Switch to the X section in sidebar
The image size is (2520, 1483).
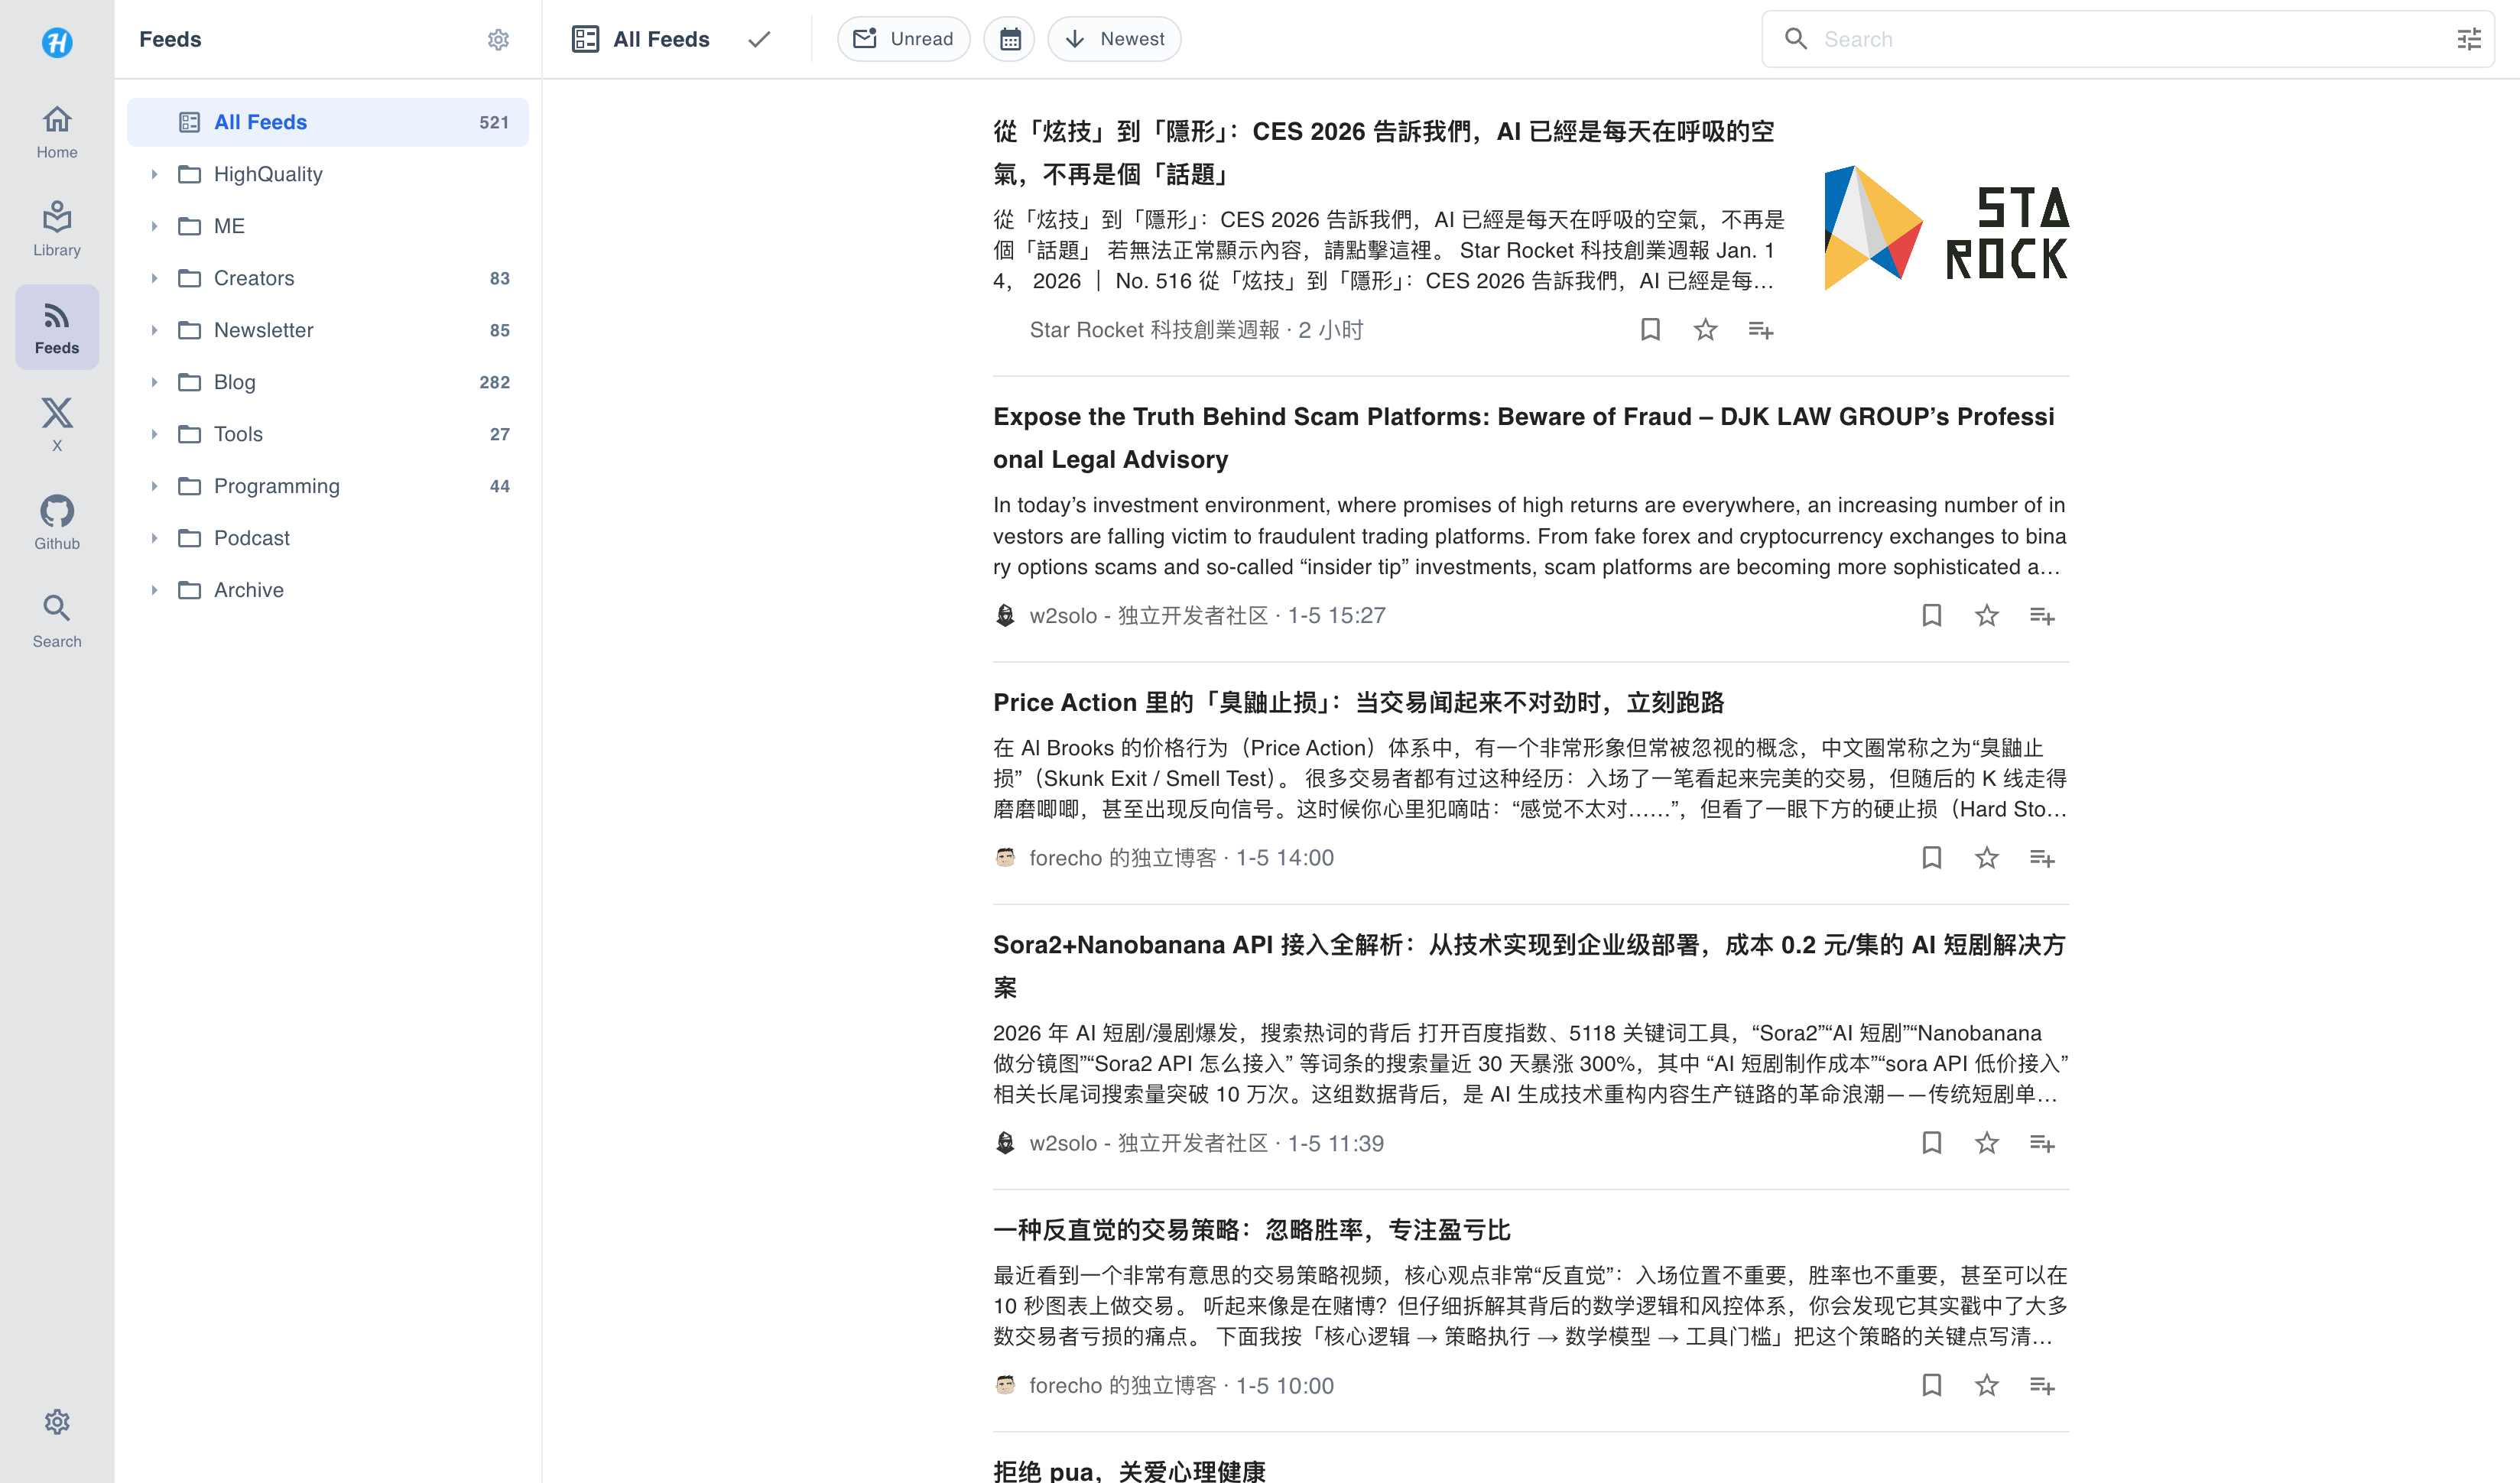coord(56,423)
